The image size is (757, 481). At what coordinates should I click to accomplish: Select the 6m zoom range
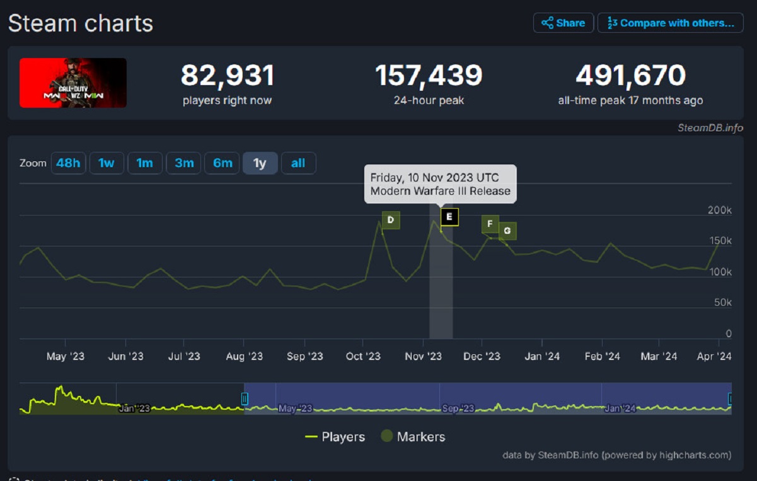point(222,163)
